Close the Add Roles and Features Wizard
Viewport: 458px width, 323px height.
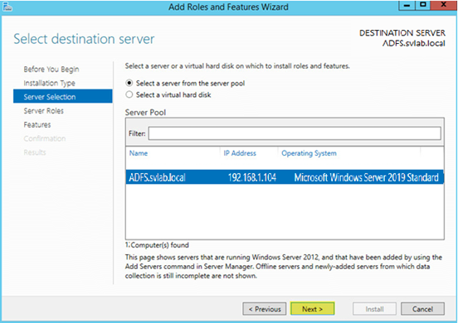[x=443, y=5]
